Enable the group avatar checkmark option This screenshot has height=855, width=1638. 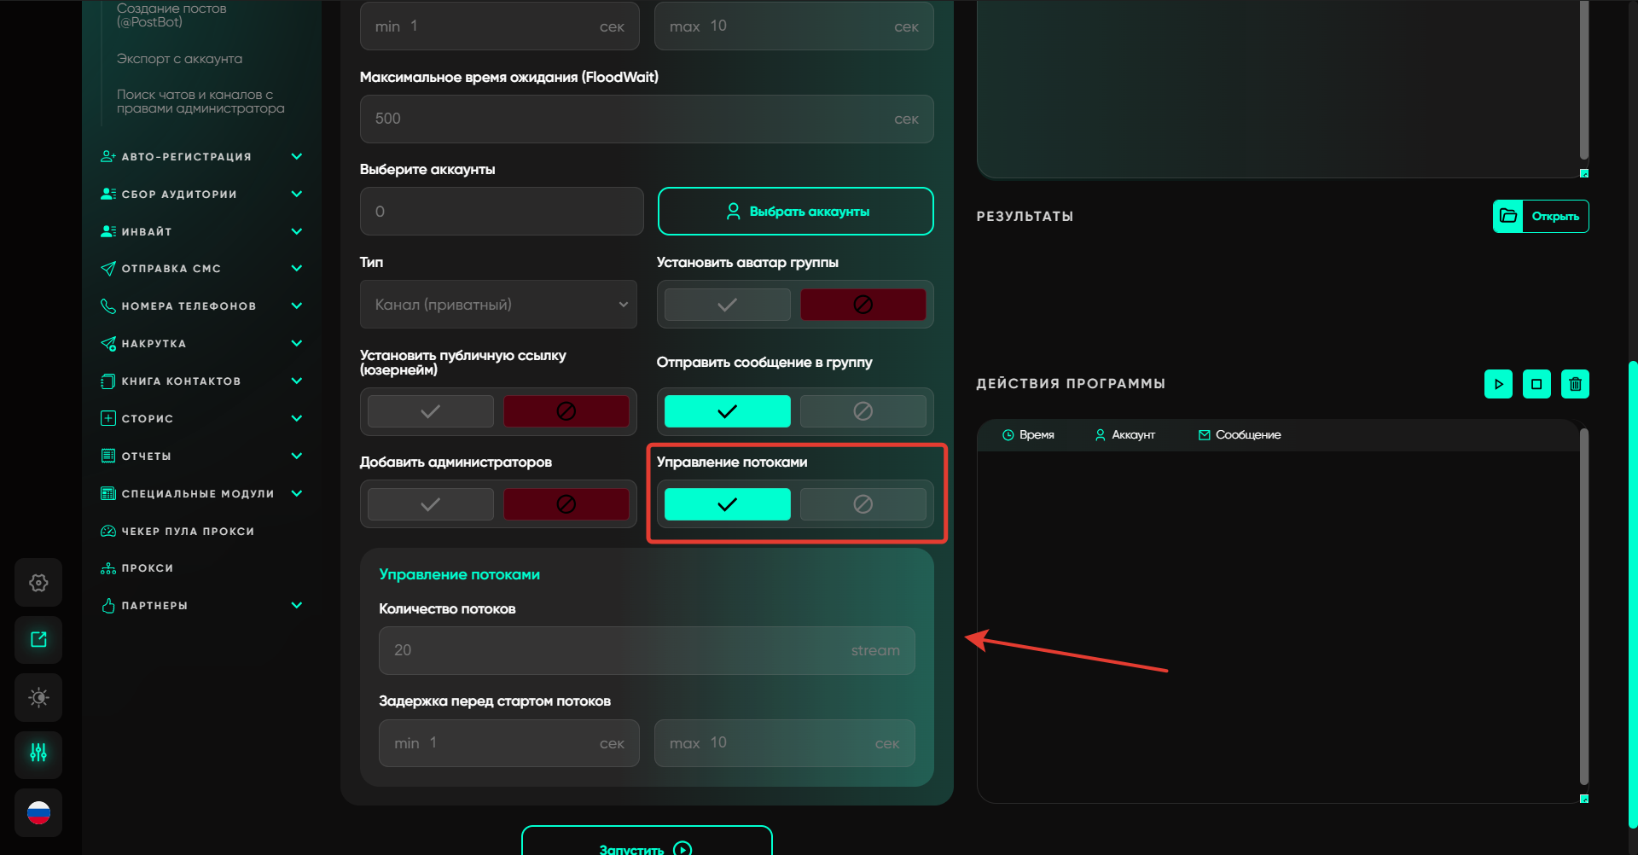point(727,305)
